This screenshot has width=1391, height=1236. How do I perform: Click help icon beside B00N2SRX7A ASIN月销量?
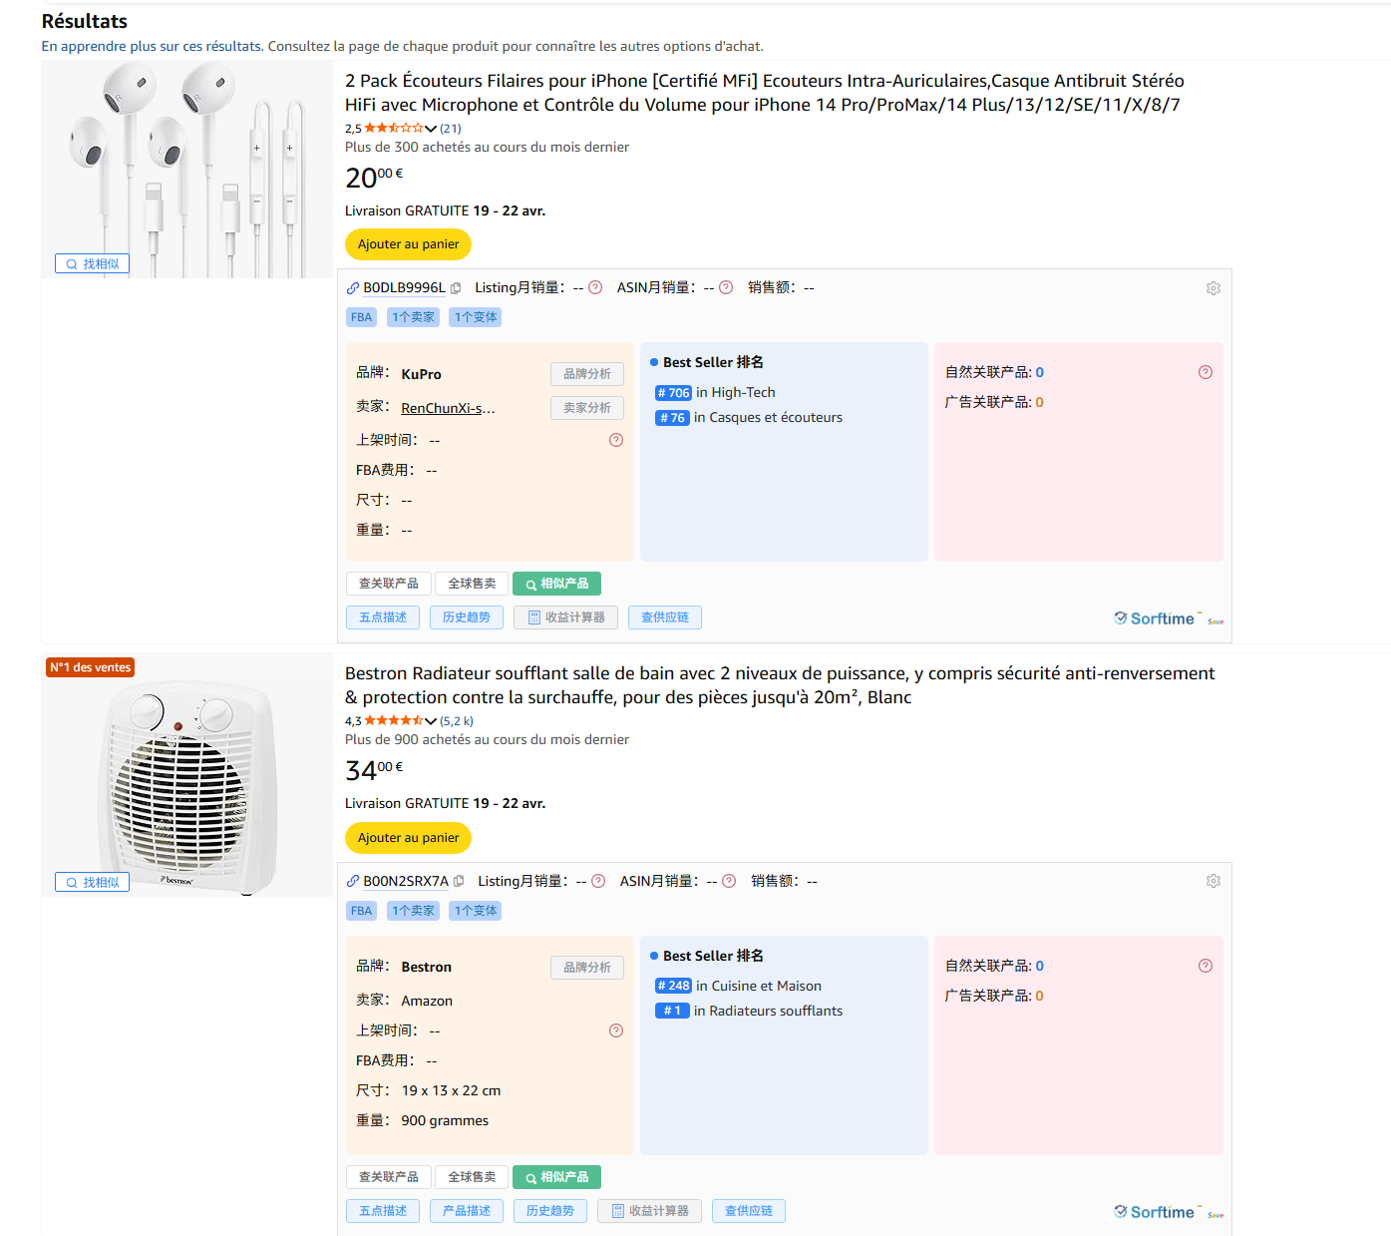(729, 881)
